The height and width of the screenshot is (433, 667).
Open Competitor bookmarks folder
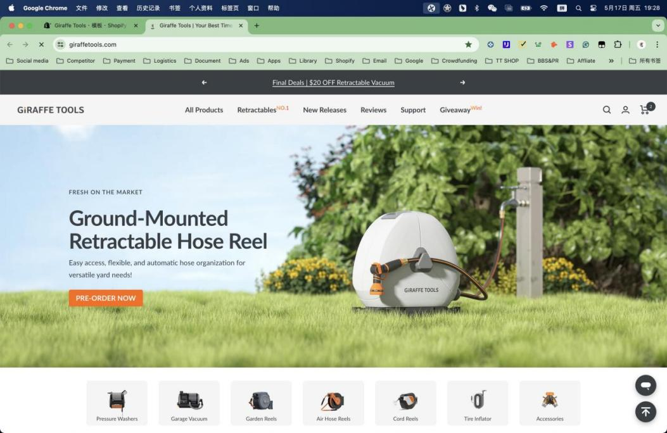tap(76, 61)
